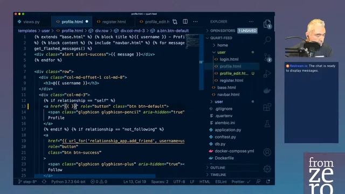This screenshot has width=345, height=194.
Task: Click the unsaved dot on profile.html tab
Action: tap(87, 22)
